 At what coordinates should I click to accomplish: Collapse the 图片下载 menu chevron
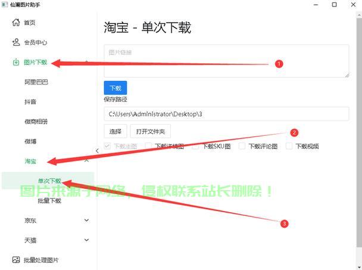point(86,61)
